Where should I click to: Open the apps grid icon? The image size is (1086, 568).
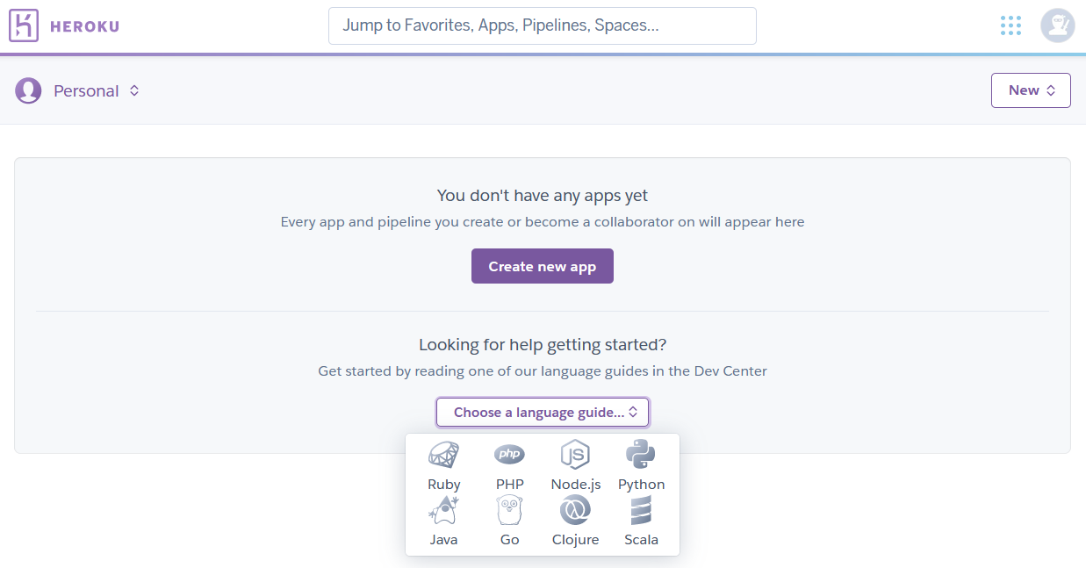1010,25
